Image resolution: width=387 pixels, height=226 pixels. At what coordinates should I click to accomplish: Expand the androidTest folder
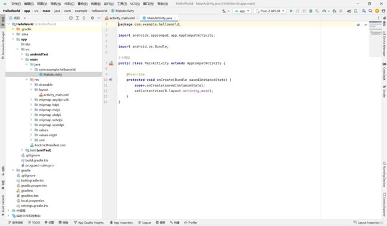tap(22, 54)
